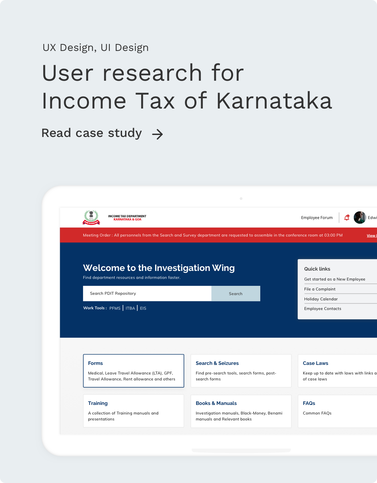Click inside the Search PDIT Repository field

pyautogui.click(x=147, y=293)
